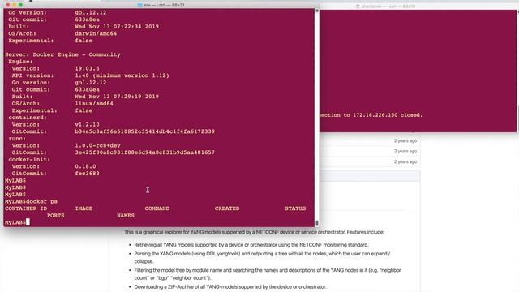Click the "runc:" heading
Screen dimensions: 519x292
17,139
